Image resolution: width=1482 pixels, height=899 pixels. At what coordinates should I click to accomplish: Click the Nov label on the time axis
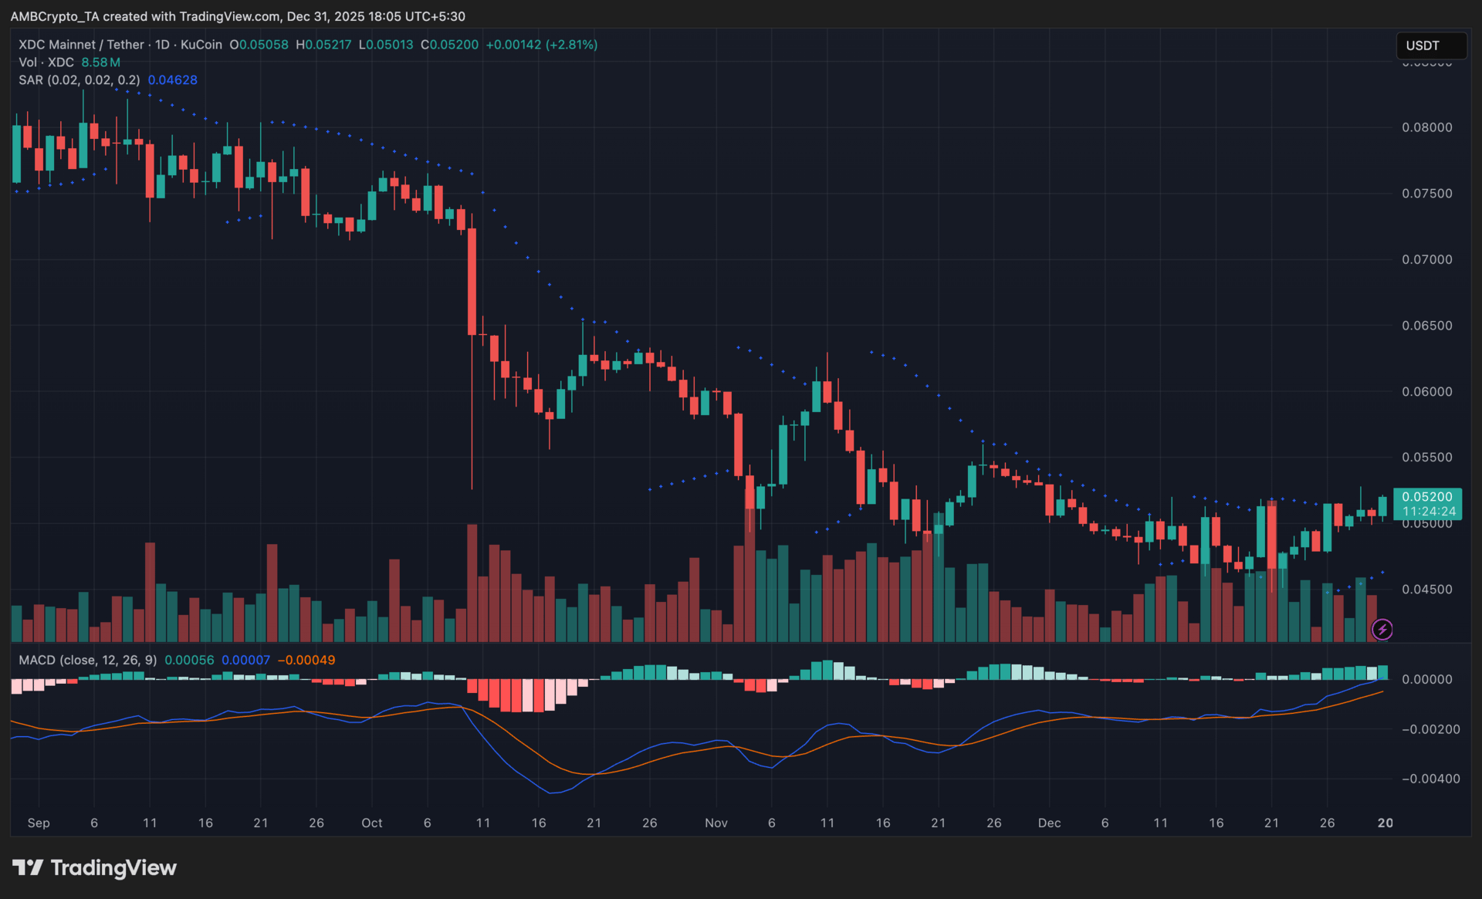coord(716,823)
